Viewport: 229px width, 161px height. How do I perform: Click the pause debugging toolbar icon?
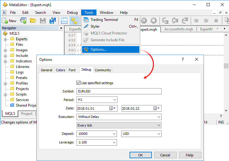click(144, 21)
